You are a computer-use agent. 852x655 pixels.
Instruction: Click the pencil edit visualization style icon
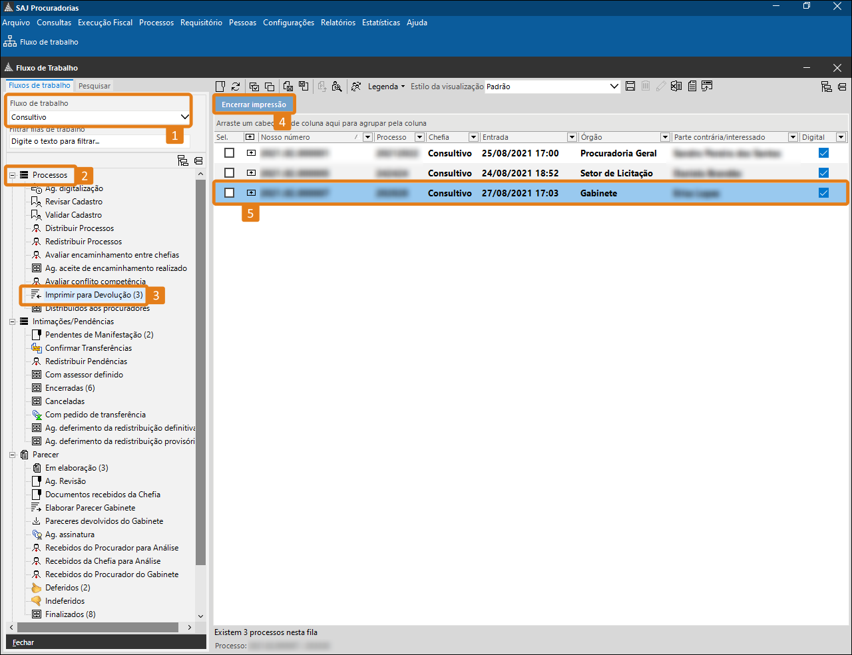(x=661, y=87)
